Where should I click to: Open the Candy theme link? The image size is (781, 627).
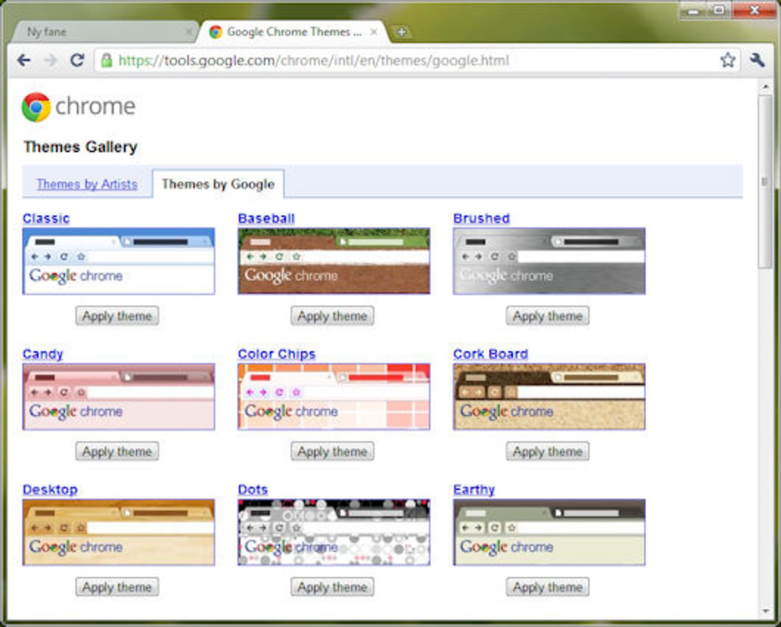click(43, 354)
